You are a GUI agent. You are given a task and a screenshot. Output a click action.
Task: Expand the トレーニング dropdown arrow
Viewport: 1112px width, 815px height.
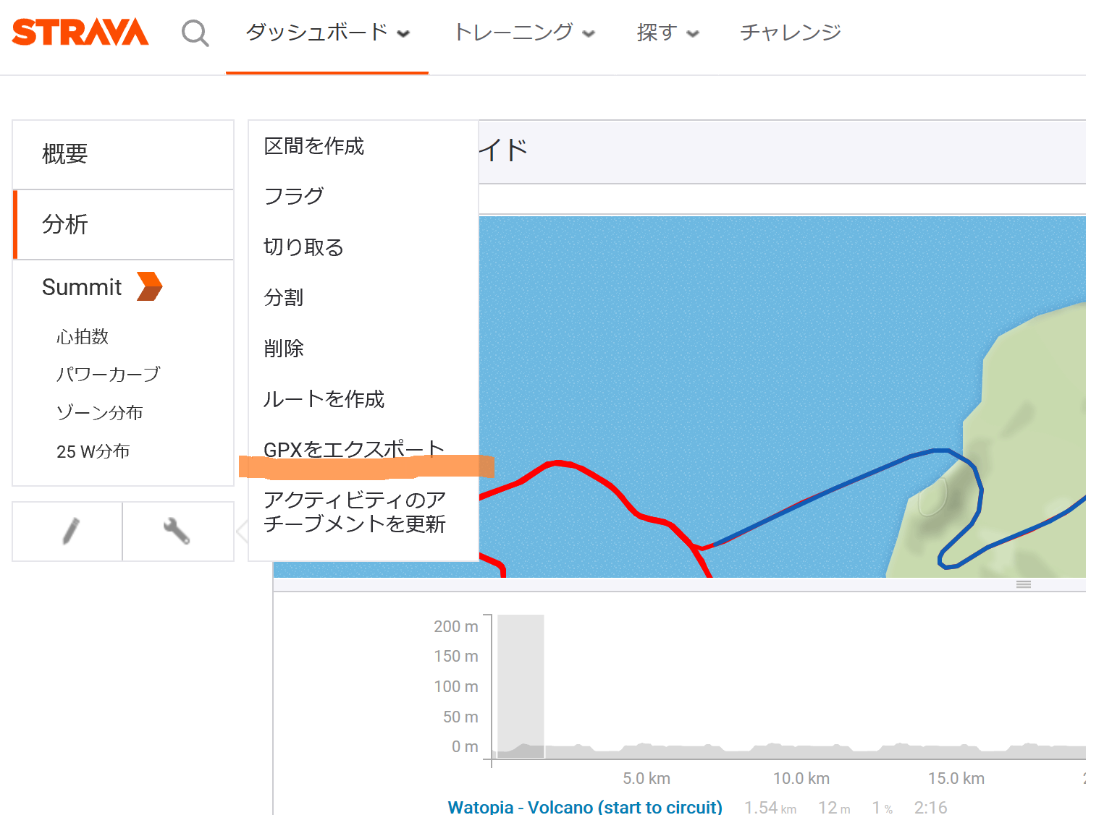pyautogui.click(x=589, y=33)
